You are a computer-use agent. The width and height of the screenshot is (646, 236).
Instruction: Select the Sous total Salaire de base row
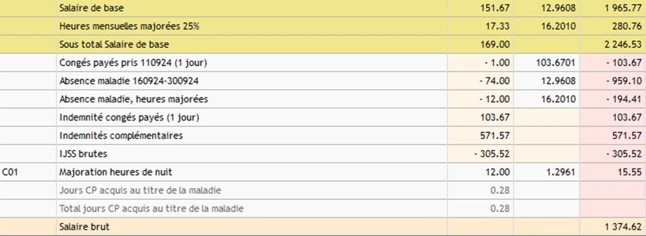pos(114,44)
